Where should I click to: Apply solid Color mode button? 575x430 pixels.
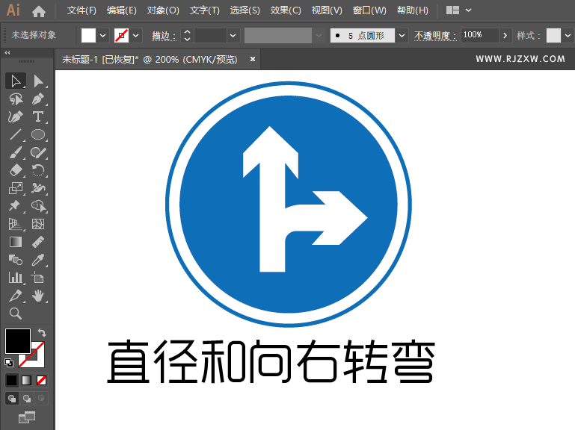pyautogui.click(x=12, y=380)
